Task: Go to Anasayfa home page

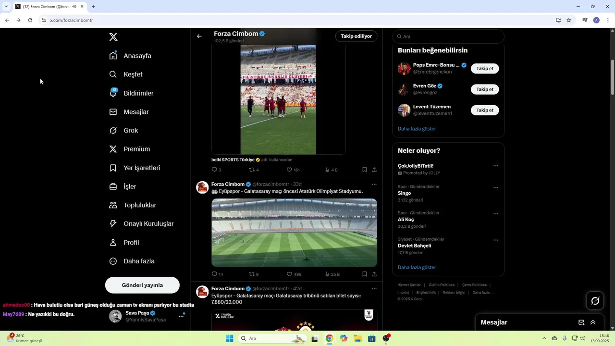Action: (x=131, y=56)
